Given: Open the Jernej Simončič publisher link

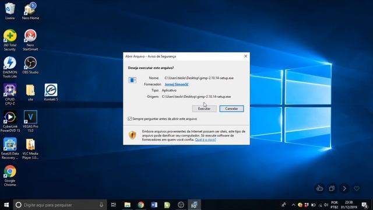Looking at the screenshot, I should pos(177,84).
